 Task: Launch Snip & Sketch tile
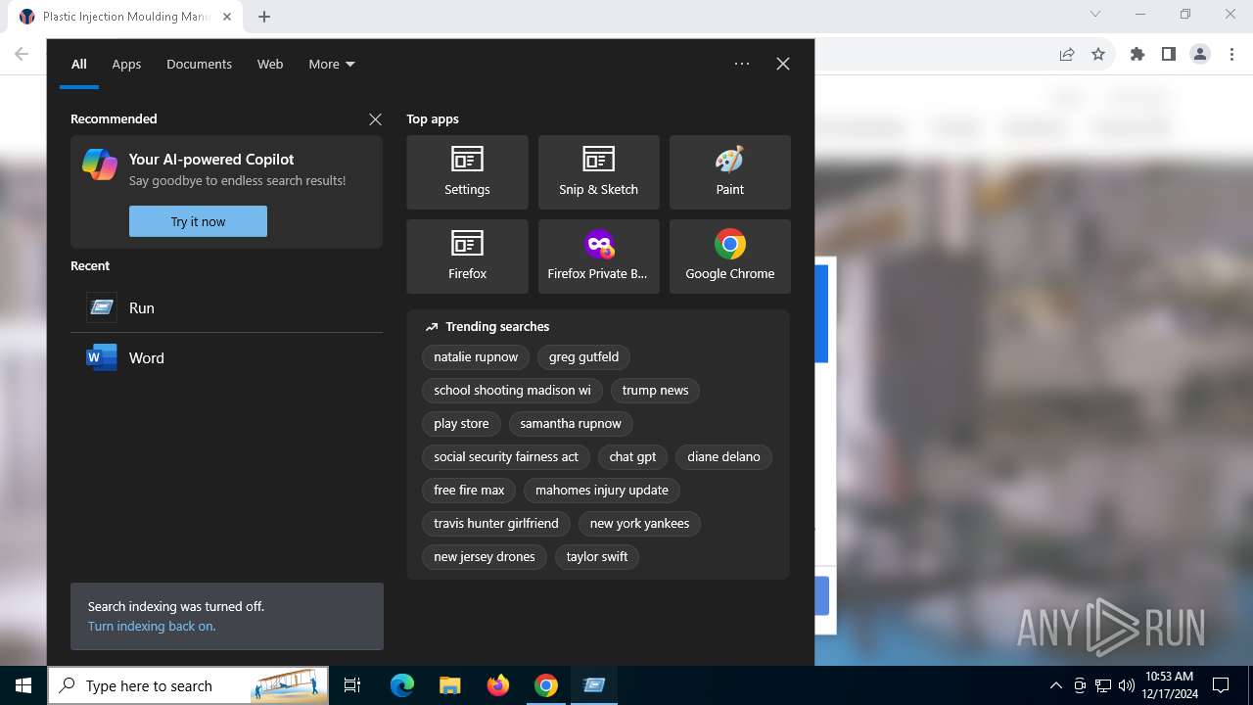(x=598, y=172)
